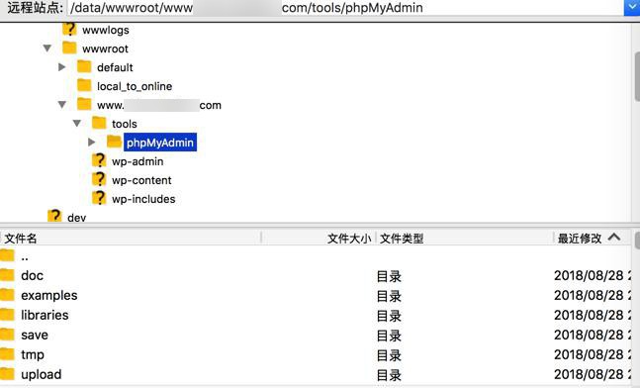This screenshot has height=388, width=640.
Task: Select the wp-content question-mark folder icon
Action: [99, 179]
